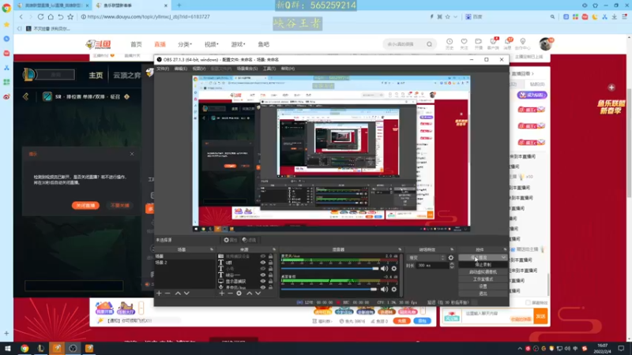The image size is (632, 355).
Task: Mute the microphone channel speaker icon
Action: tap(385, 268)
